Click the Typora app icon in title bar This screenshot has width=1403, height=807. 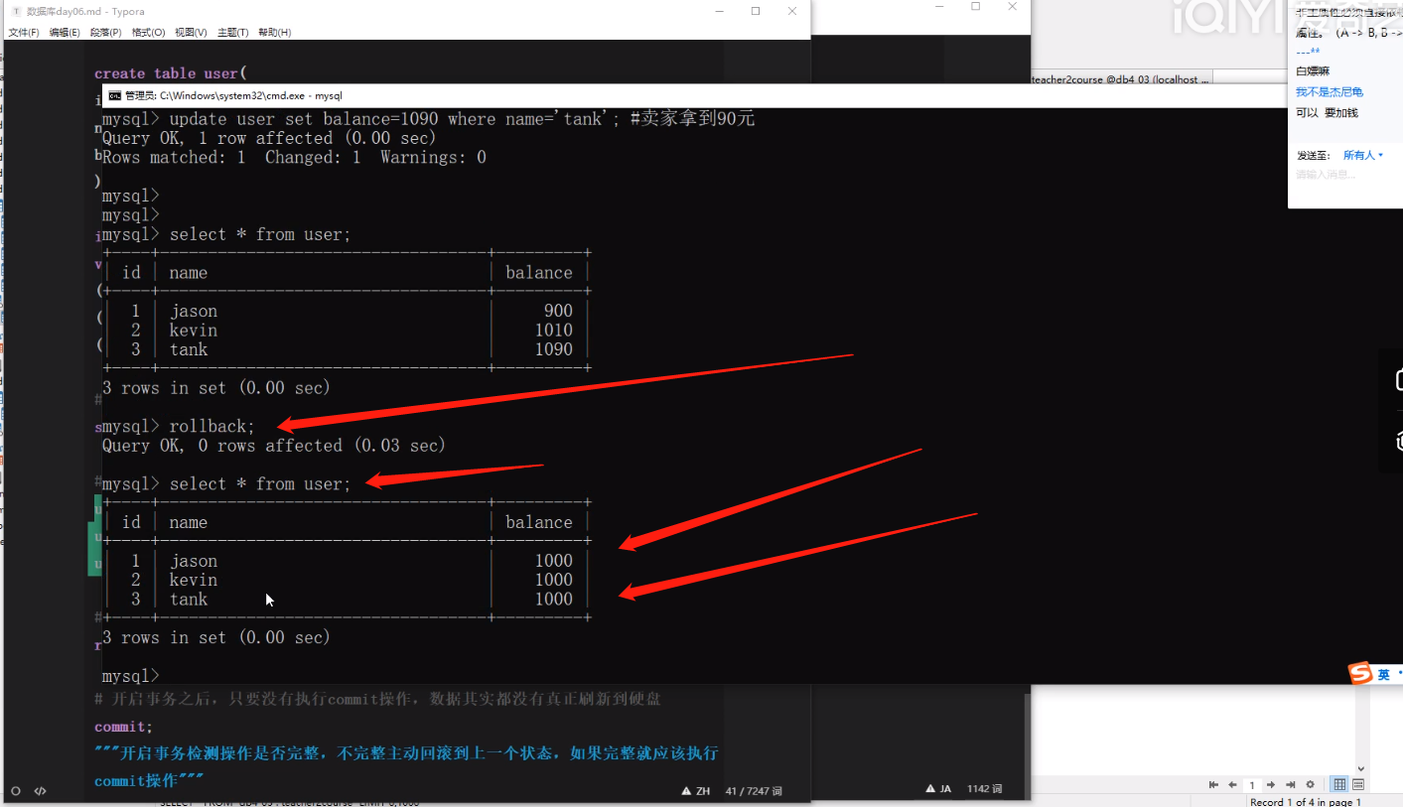click(x=16, y=11)
